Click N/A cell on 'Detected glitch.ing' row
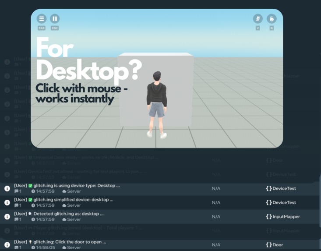 tap(216, 216)
